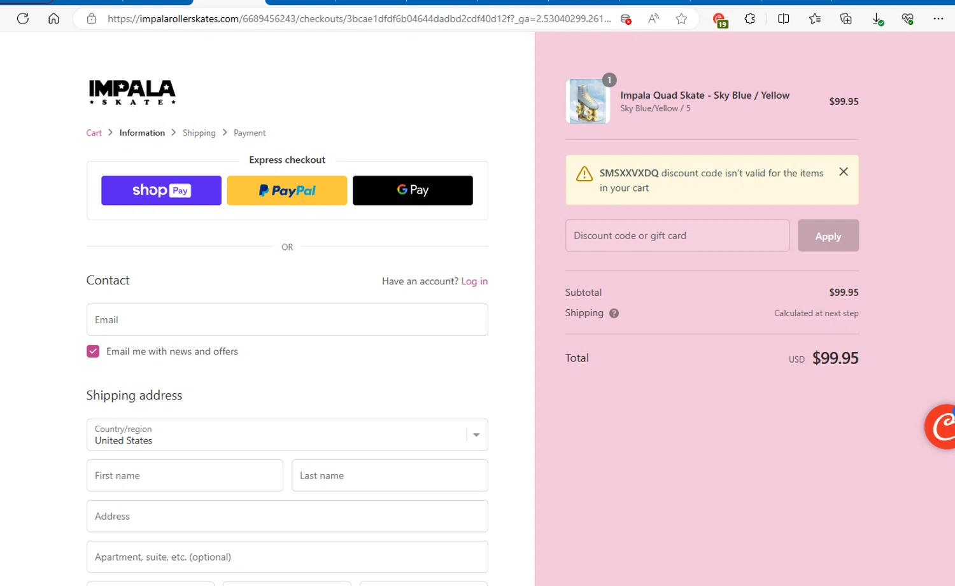Click the 'Sky Blue/Yellow / 5' variant text

point(655,108)
